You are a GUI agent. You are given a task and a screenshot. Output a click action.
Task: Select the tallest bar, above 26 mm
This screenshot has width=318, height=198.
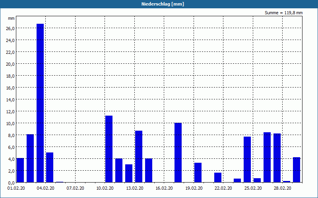[40, 103]
